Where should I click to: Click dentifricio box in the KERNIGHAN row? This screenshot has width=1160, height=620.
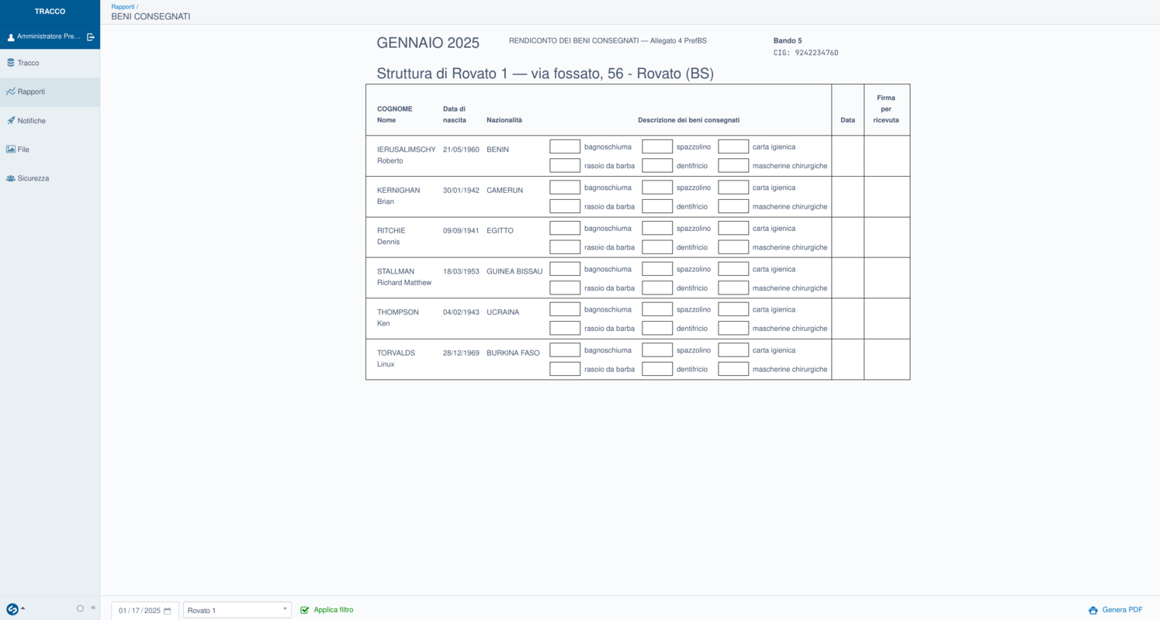point(657,206)
